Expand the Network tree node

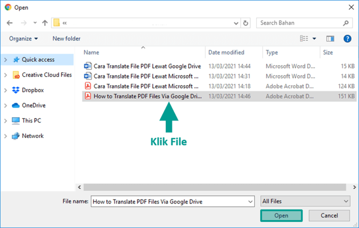(6, 136)
